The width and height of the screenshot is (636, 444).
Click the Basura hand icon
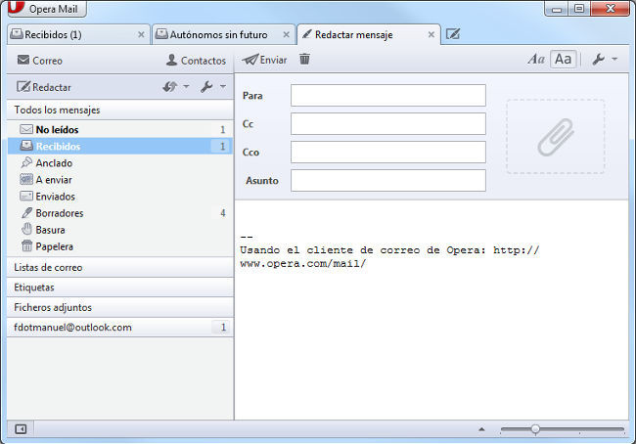[x=26, y=229]
